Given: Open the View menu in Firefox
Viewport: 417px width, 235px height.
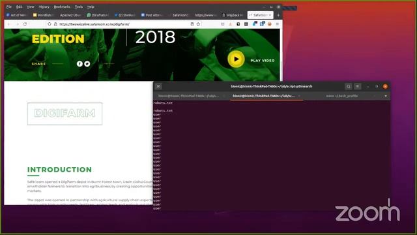Looking at the screenshot, I should 31,7.
